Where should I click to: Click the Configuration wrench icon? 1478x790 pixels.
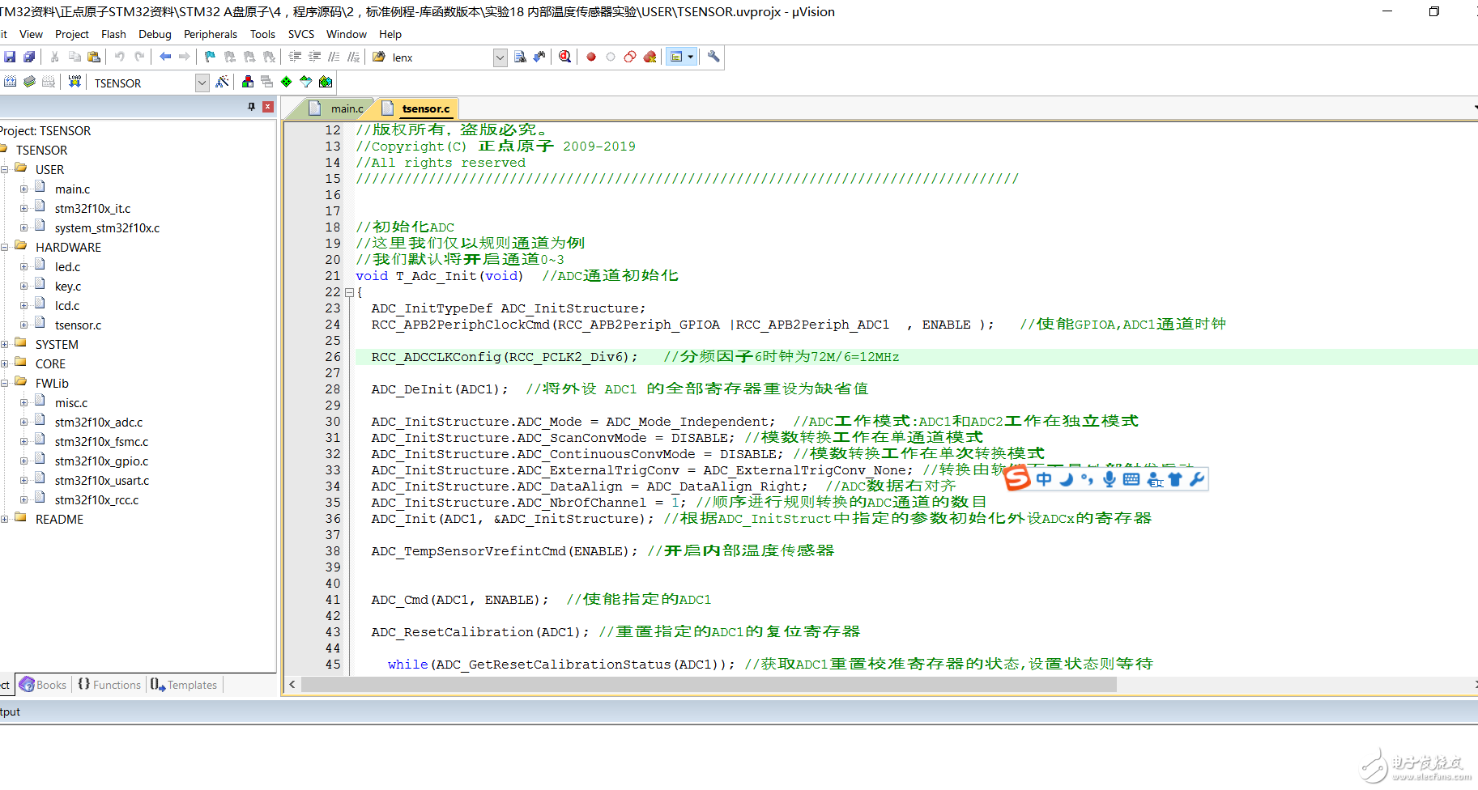tap(713, 57)
